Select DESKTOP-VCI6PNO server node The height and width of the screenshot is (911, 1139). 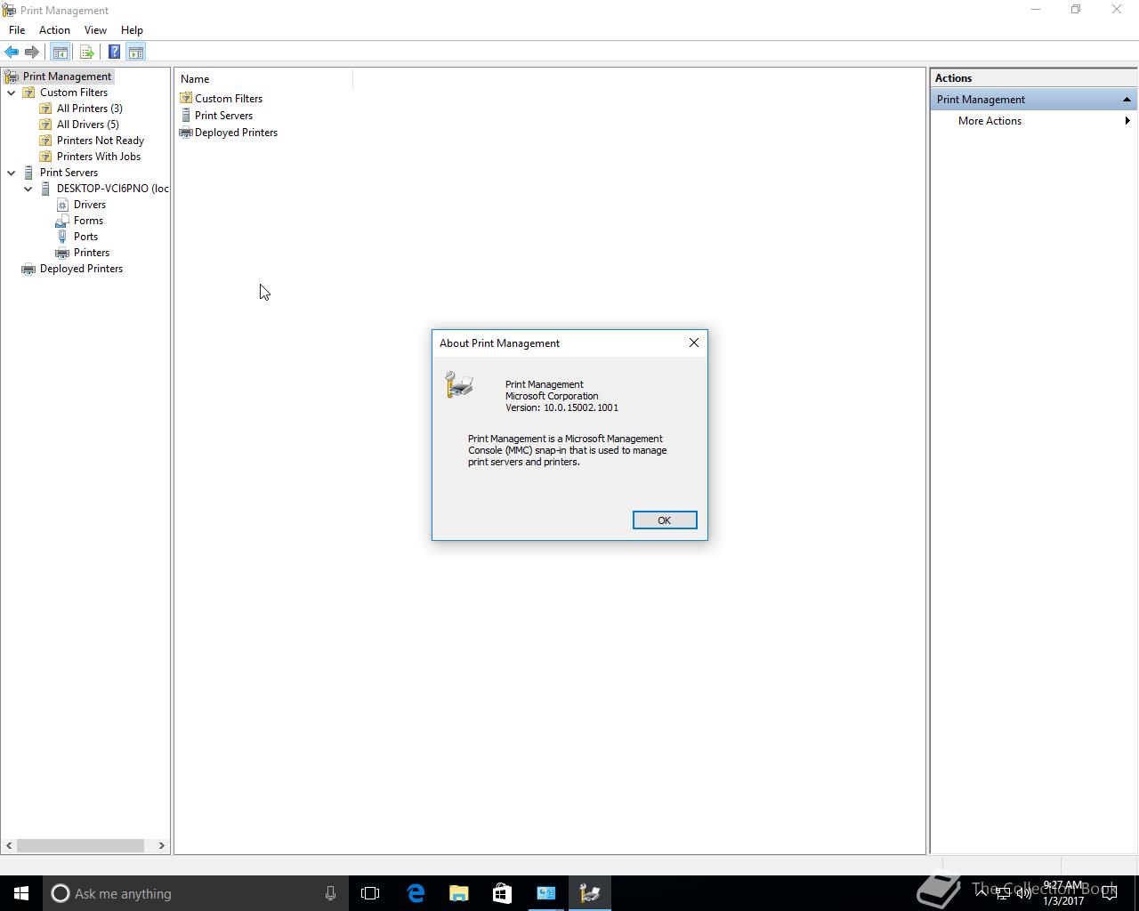pos(112,189)
